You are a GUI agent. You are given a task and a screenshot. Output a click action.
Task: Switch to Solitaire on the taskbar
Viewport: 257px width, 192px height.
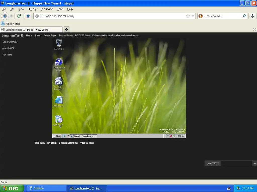pyautogui.click(x=46, y=188)
